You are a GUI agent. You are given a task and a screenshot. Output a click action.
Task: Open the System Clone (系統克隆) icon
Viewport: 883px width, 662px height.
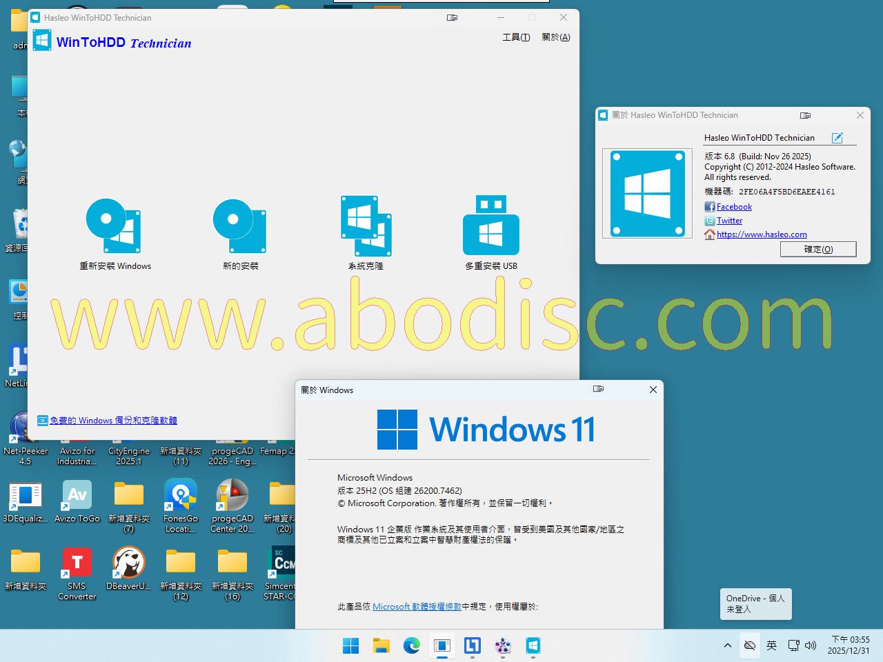[x=366, y=226]
